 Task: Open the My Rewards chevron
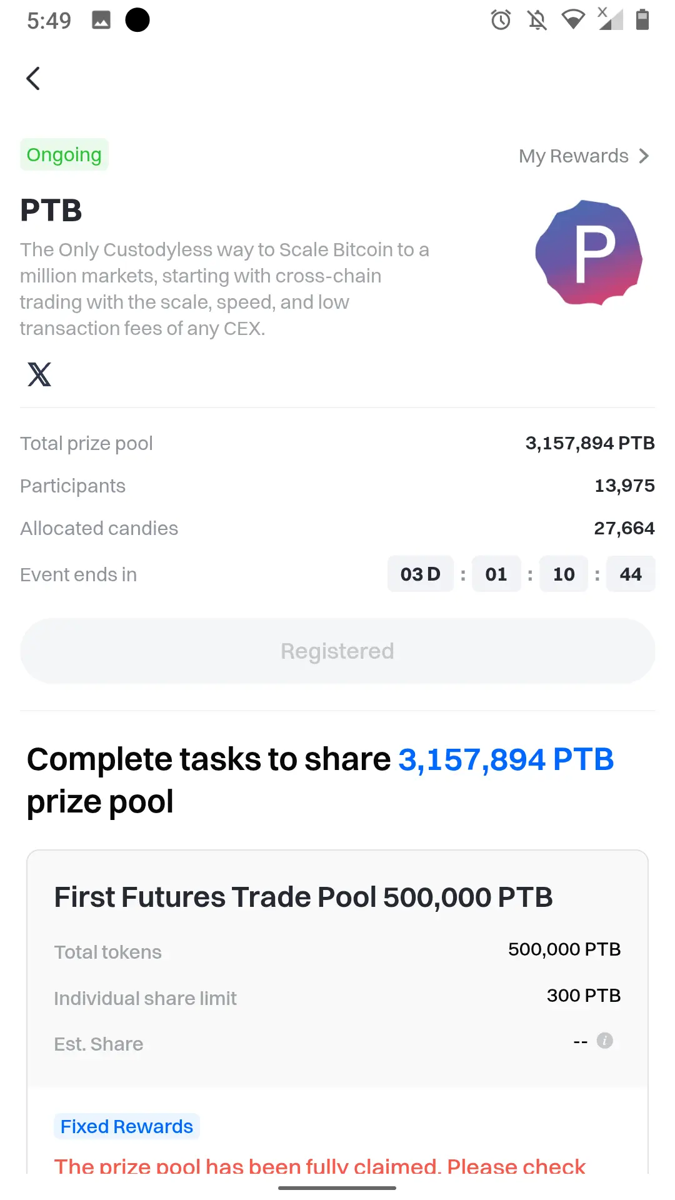click(x=644, y=156)
